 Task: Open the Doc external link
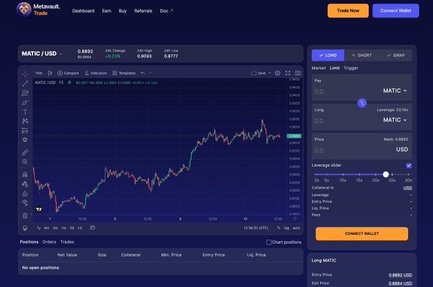point(166,11)
